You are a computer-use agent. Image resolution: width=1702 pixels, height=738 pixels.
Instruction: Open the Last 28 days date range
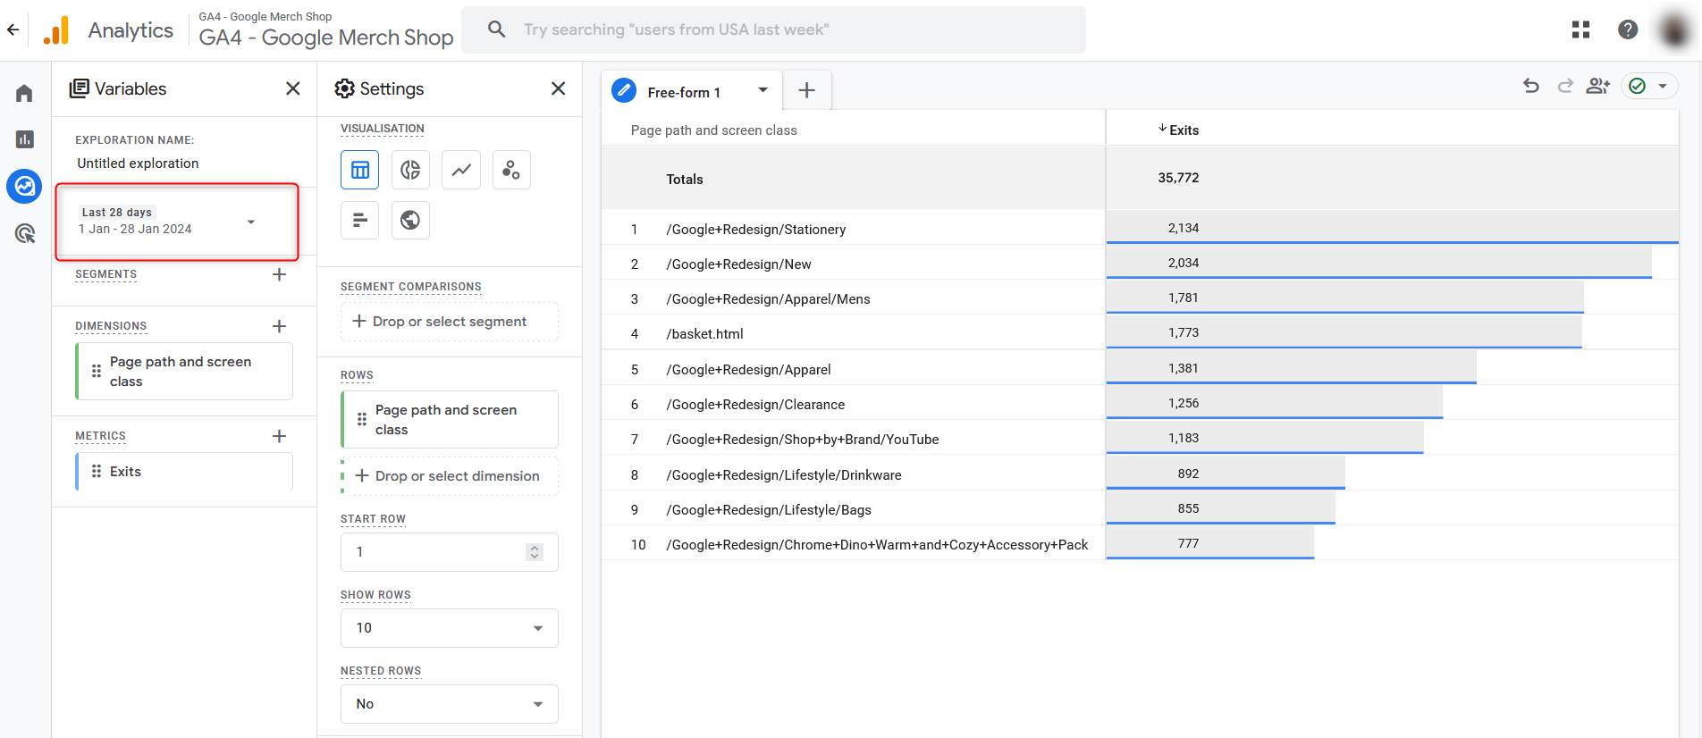pos(177,222)
